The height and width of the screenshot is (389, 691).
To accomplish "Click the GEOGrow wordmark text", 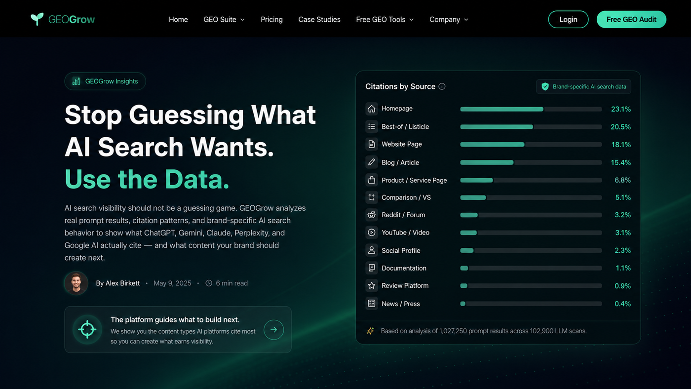I will pyautogui.click(x=72, y=20).
